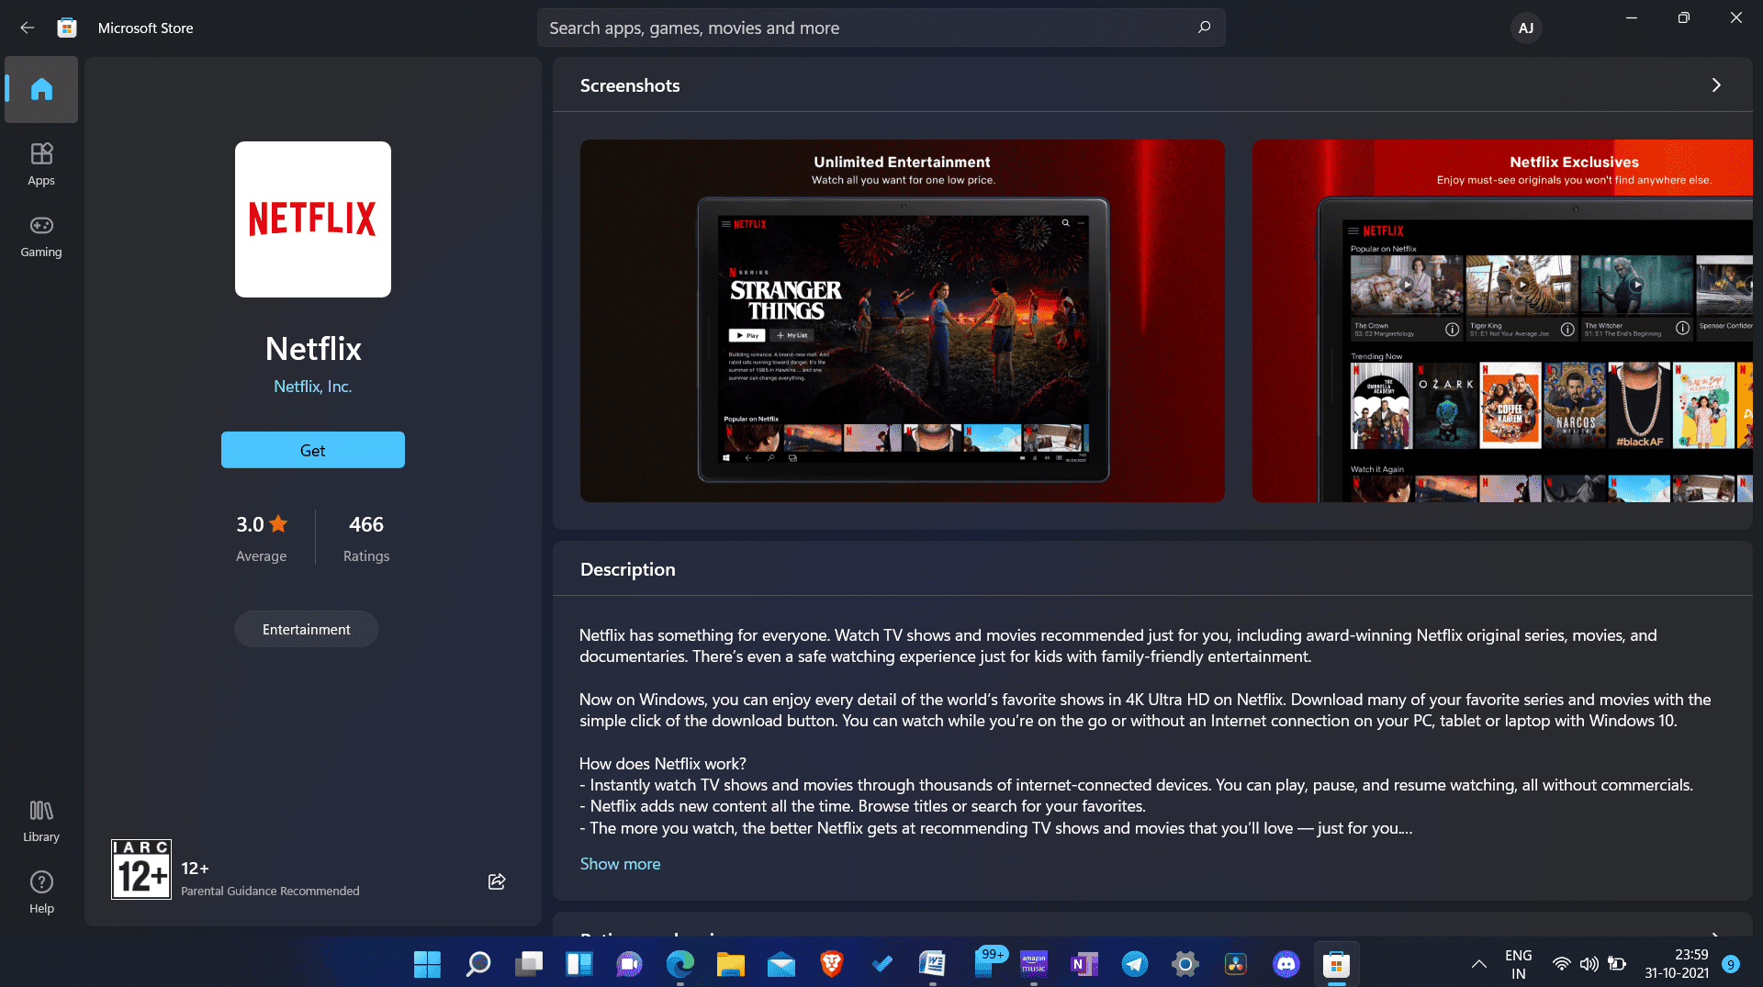The height and width of the screenshot is (987, 1763).
Task: Click the star icon beside the 3.0 rating
Action: 279,523
